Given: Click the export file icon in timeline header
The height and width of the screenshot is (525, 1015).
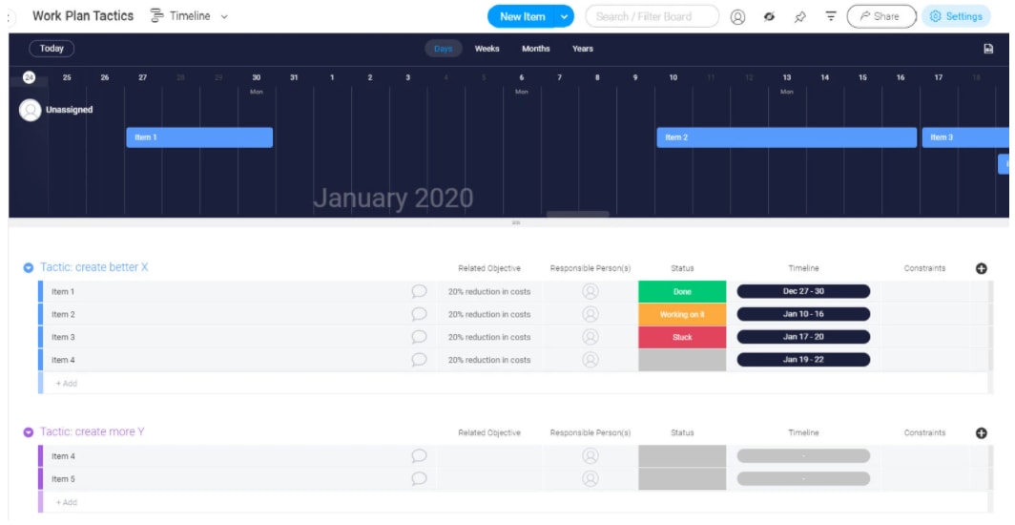Looking at the screenshot, I should 988,49.
